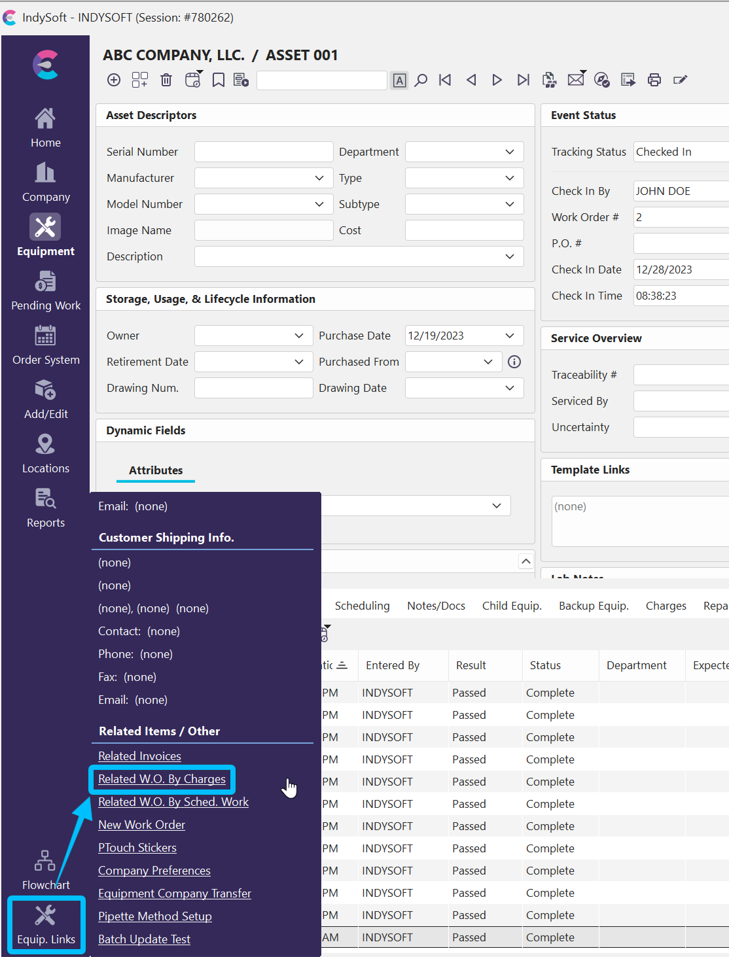Click the add new record plus icon

coord(114,80)
